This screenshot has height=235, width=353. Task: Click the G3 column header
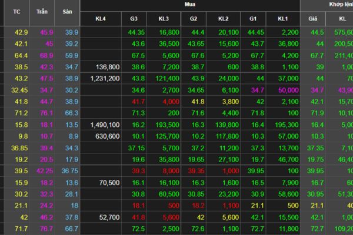coord(134,18)
